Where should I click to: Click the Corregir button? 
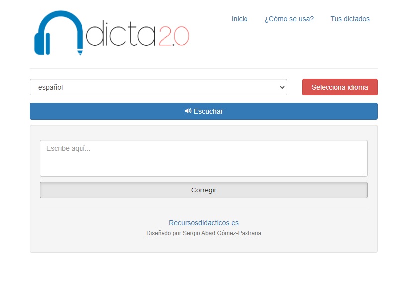coord(204,190)
